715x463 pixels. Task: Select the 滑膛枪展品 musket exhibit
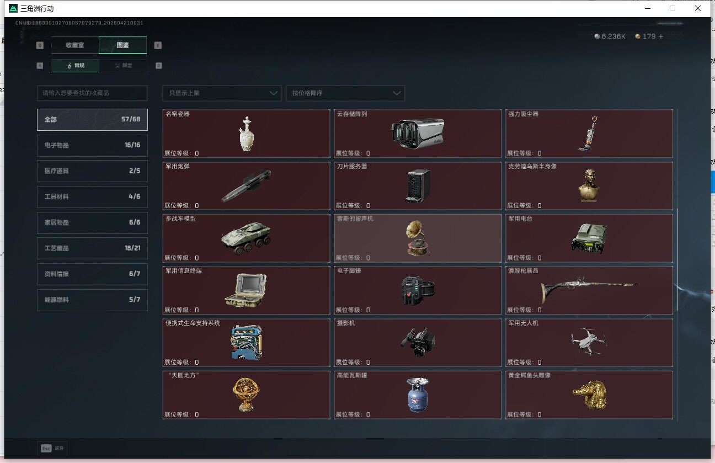coord(589,290)
